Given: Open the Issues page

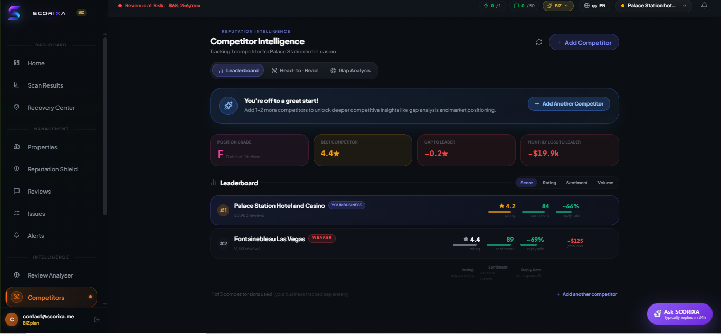Looking at the screenshot, I should [x=36, y=214].
